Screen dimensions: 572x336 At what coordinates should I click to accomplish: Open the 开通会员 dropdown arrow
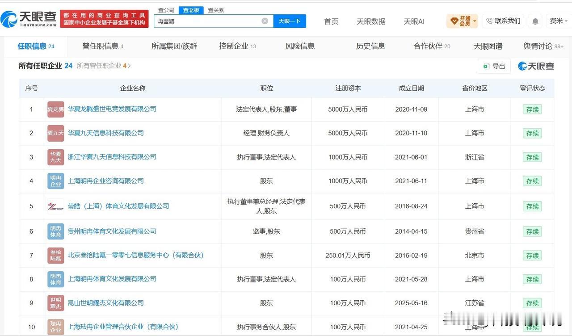click(475, 21)
